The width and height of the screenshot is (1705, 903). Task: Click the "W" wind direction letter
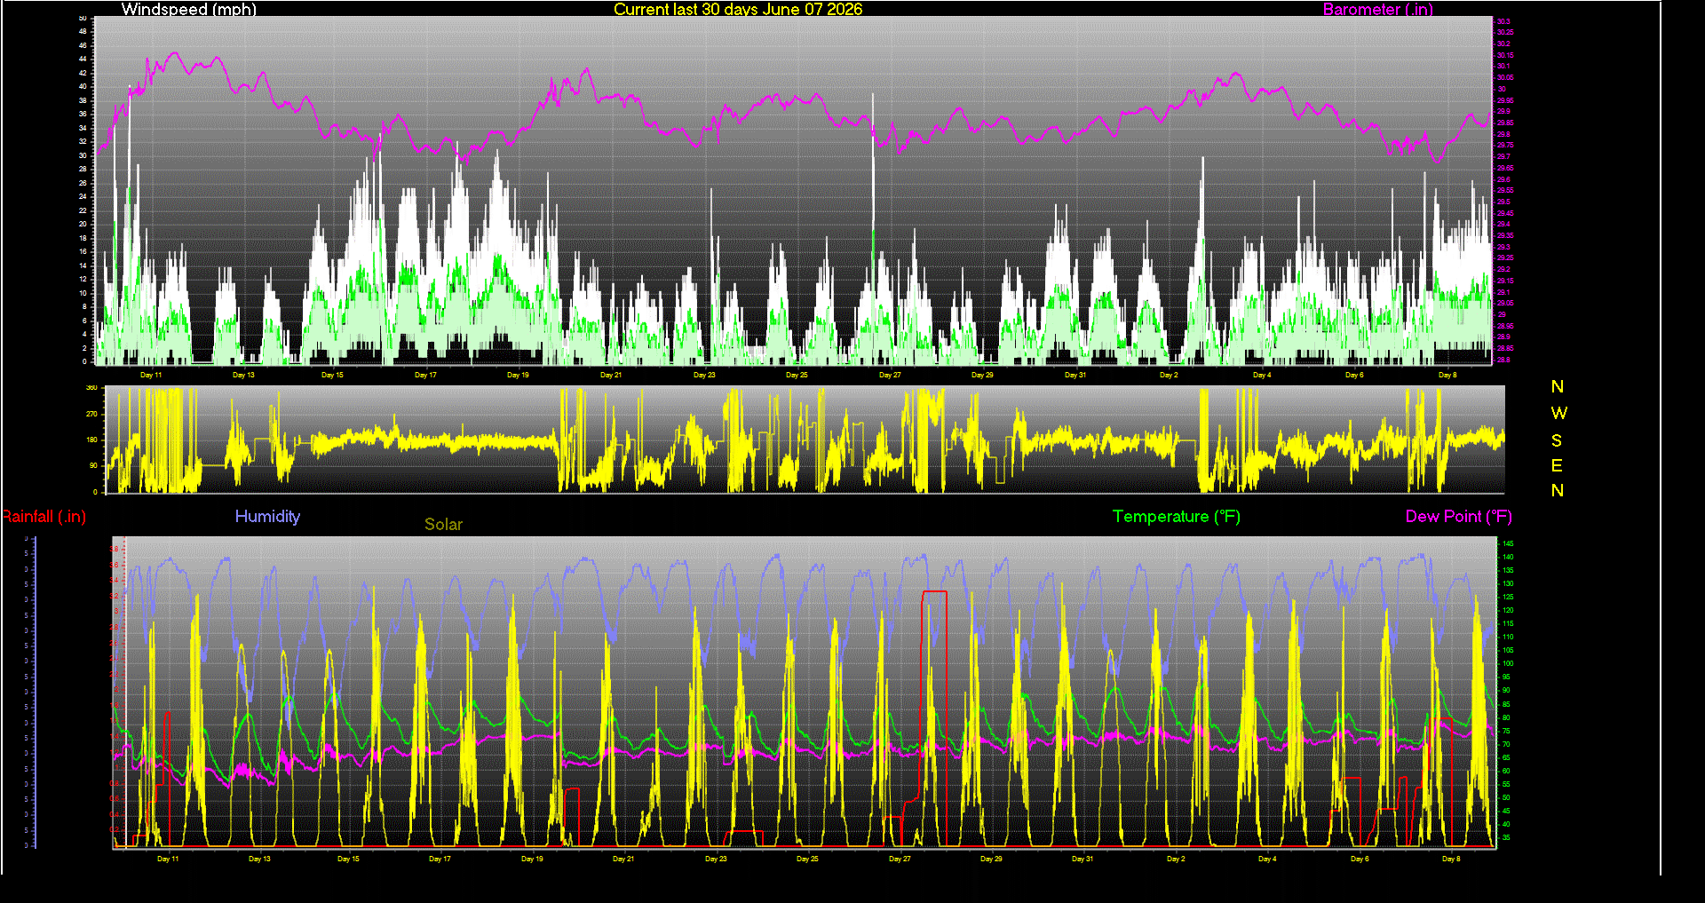tap(1559, 414)
